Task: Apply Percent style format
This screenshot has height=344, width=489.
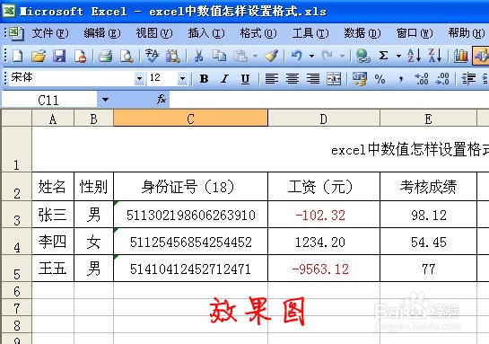Action: [x=380, y=79]
